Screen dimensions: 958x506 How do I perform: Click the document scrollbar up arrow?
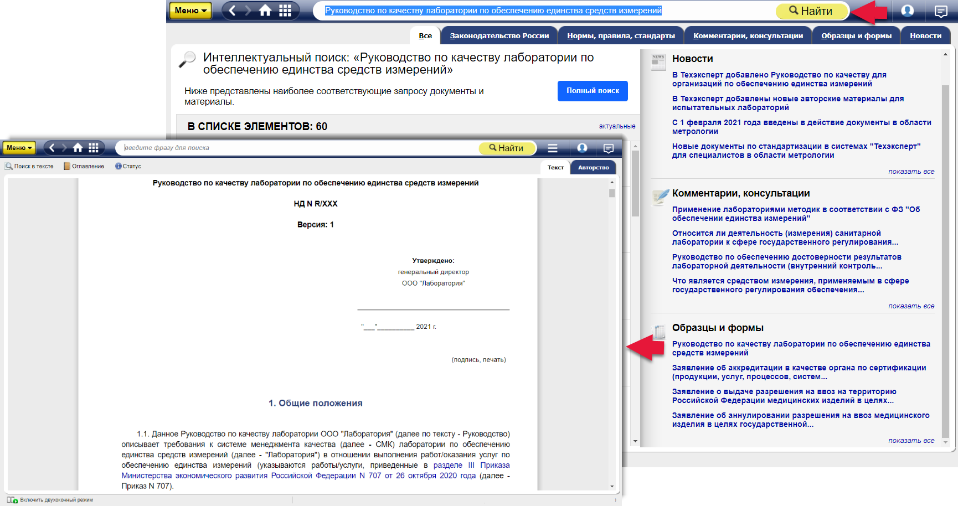tap(612, 182)
